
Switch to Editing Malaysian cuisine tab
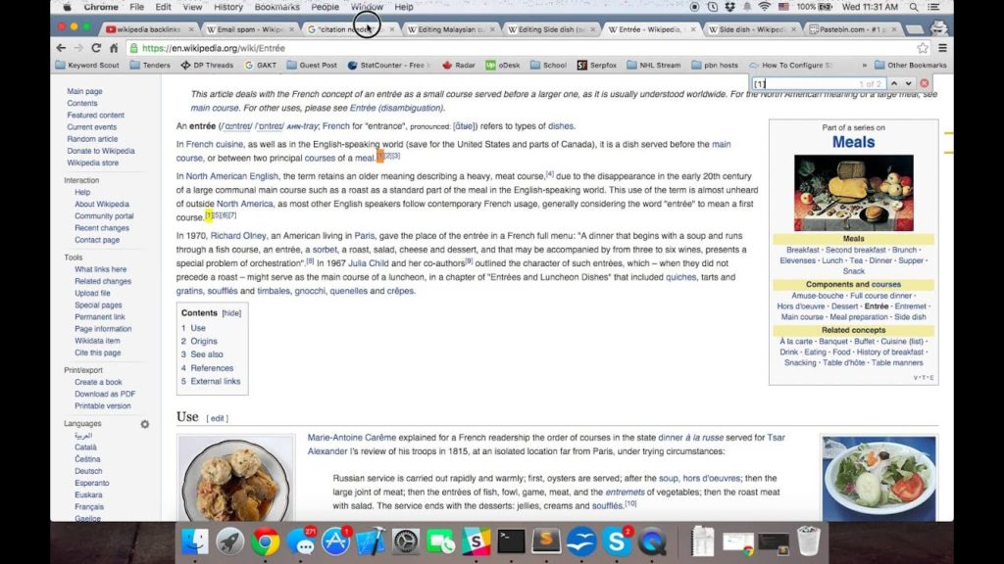click(450, 29)
